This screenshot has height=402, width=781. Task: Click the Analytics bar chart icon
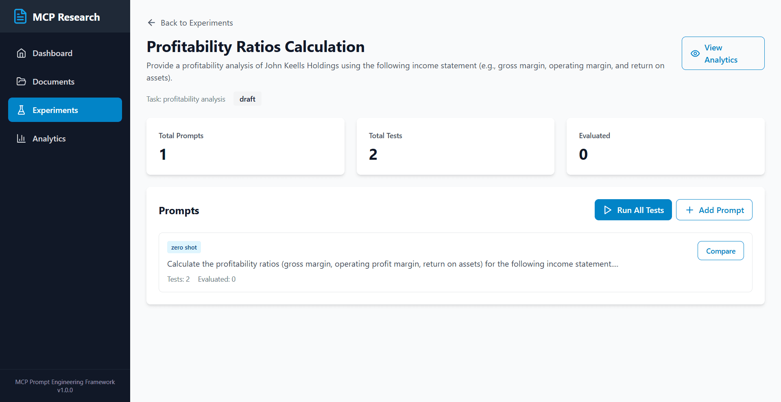pyautogui.click(x=21, y=139)
